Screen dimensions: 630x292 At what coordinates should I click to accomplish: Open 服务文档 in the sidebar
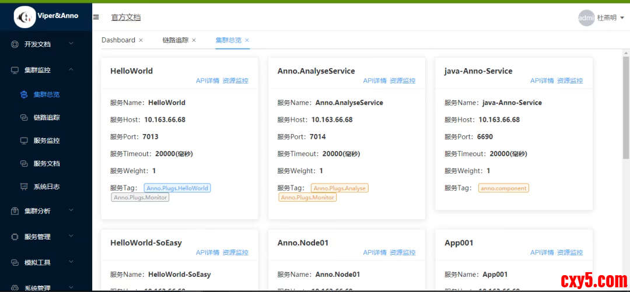47,164
